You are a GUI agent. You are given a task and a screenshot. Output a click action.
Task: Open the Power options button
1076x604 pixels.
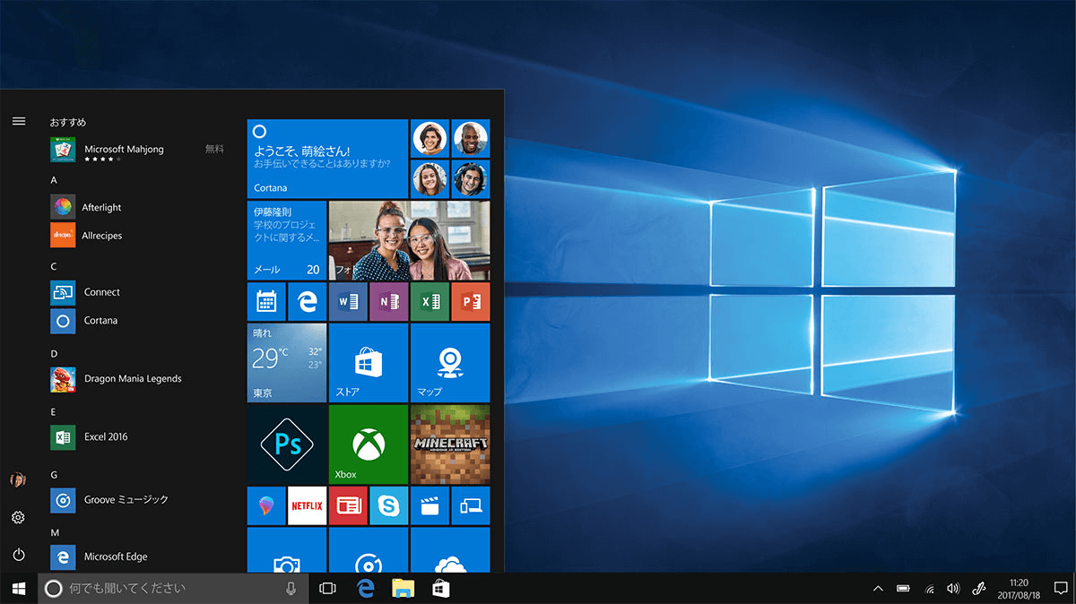(19, 556)
